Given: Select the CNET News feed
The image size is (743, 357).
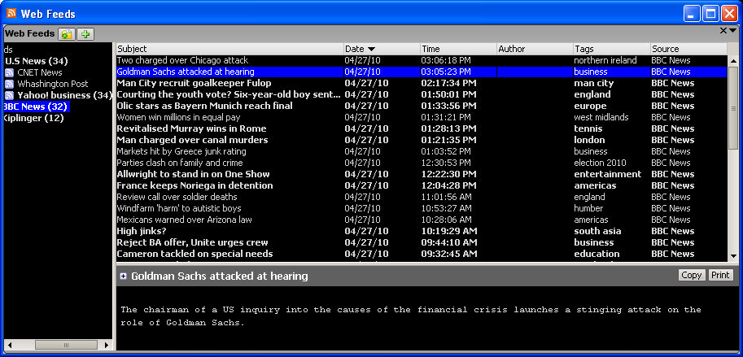Looking at the screenshot, I should click(40, 72).
